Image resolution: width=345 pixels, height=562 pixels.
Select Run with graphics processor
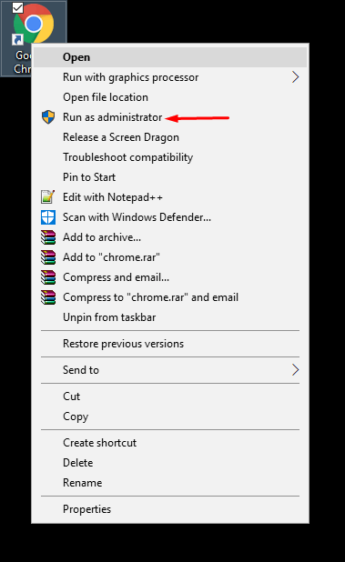click(170, 77)
